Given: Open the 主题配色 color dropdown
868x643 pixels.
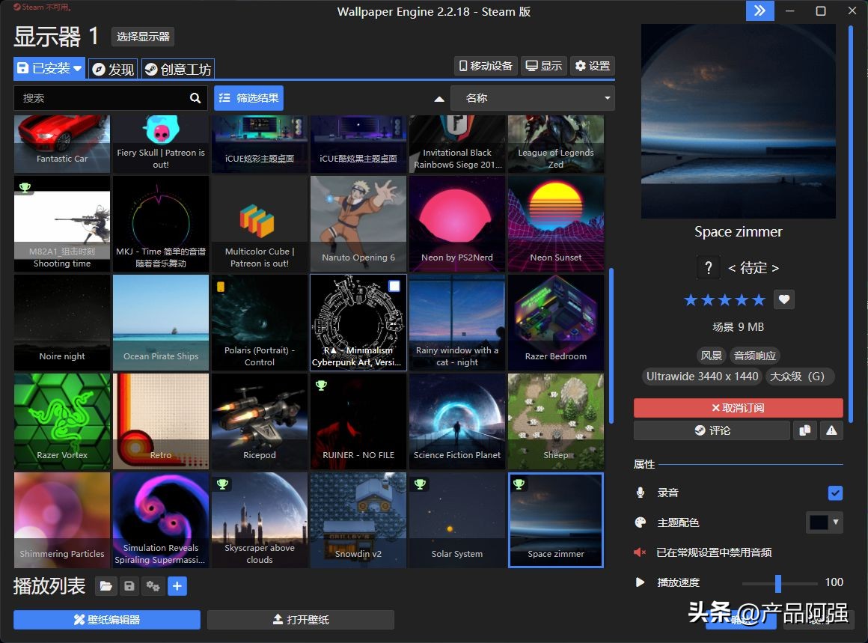Looking at the screenshot, I should pyautogui.click(x=835, y=522).
